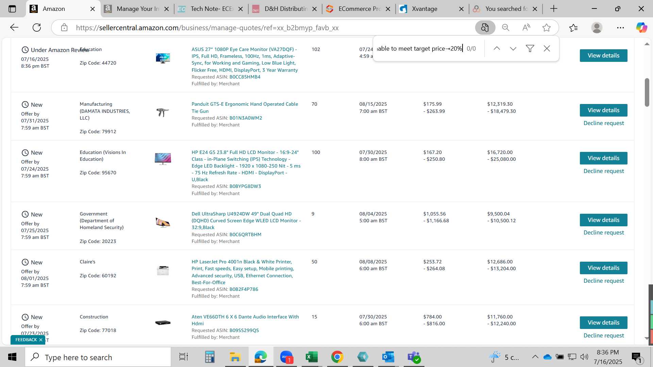This screenshot has height=367, width=653.
Task: Open the FEEDBACK widget
Action: click(26, 340)
